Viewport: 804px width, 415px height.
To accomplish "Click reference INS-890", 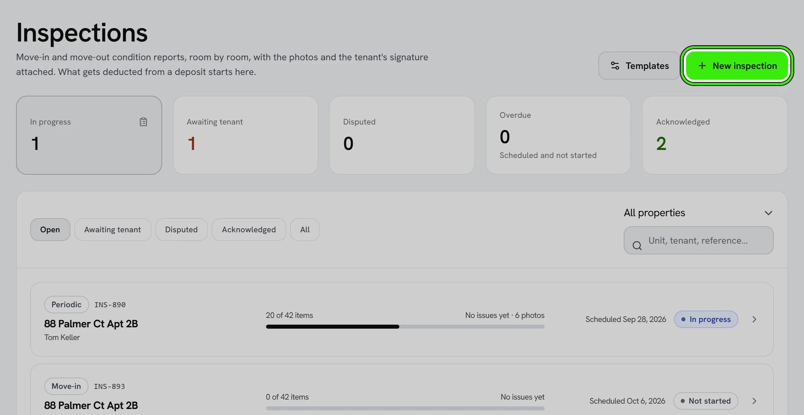I will coord(110,305).
